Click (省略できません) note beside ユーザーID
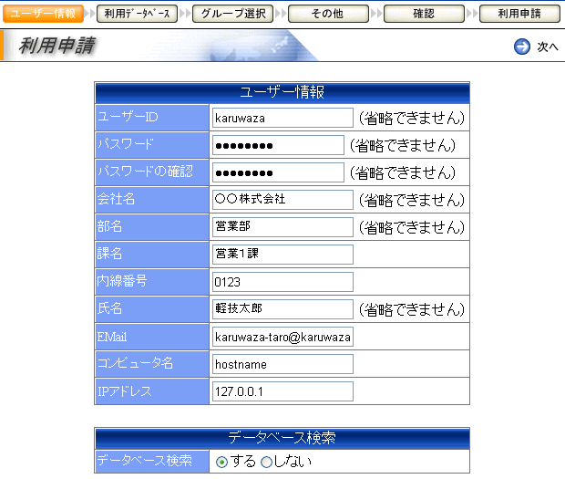 [x=412, y=118]
